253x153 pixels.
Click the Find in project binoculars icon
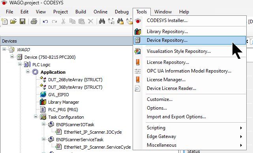pos(120,21)
